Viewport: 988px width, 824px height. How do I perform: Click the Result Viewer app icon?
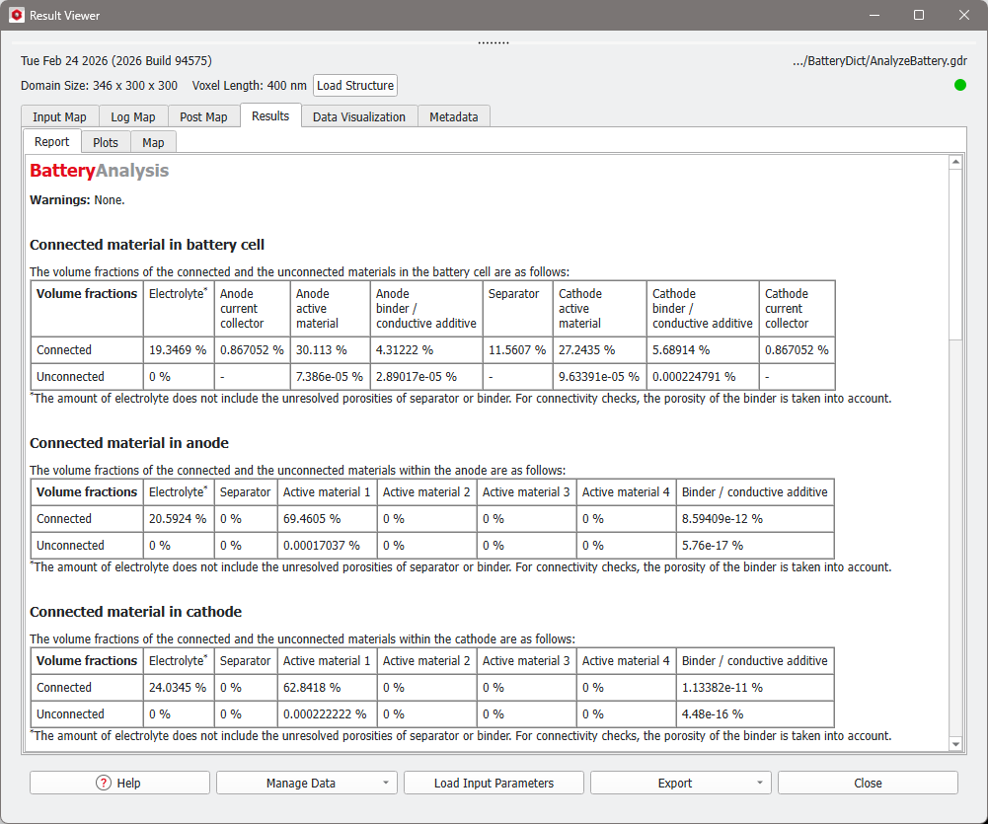17,15
